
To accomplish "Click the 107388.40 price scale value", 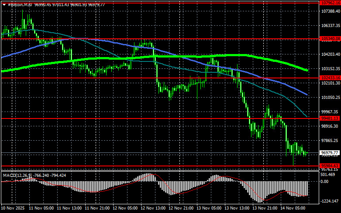I will click(x=330, y=12).
